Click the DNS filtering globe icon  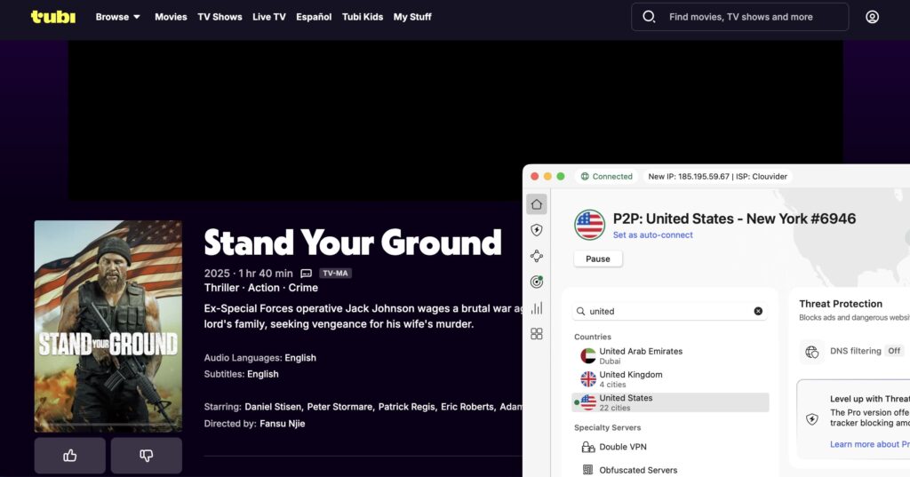(812, 352)
